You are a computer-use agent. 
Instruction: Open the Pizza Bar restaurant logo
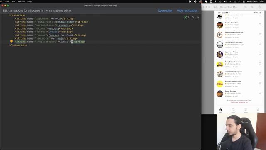click(x=220, y=25)
